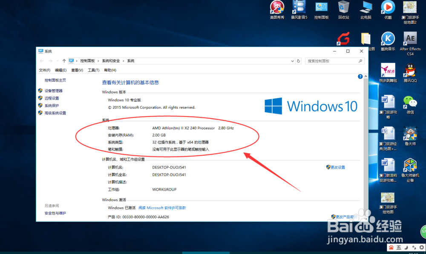Click 系统和安全 in the breadcrumb path
Viewport: 426px width, 254px height.
coord(111,61)
